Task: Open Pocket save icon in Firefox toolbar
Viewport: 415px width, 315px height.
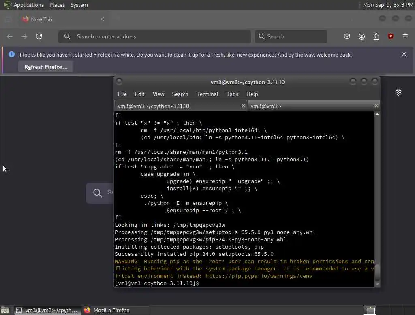Action: (347, 36)
